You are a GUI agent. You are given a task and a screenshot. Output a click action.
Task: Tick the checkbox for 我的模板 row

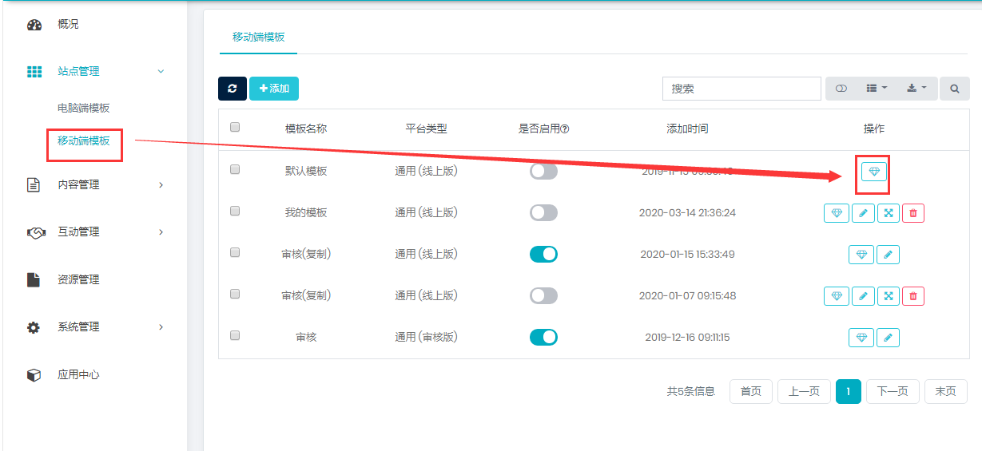click(x=235, y=212)
